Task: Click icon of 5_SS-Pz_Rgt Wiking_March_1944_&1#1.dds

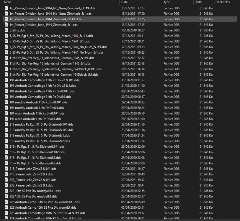Action: (6, 36)
